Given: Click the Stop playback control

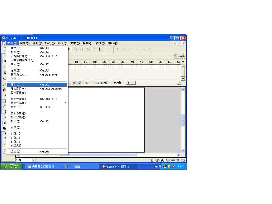Looking at the screenshot, I should click(x=117, y=49).
